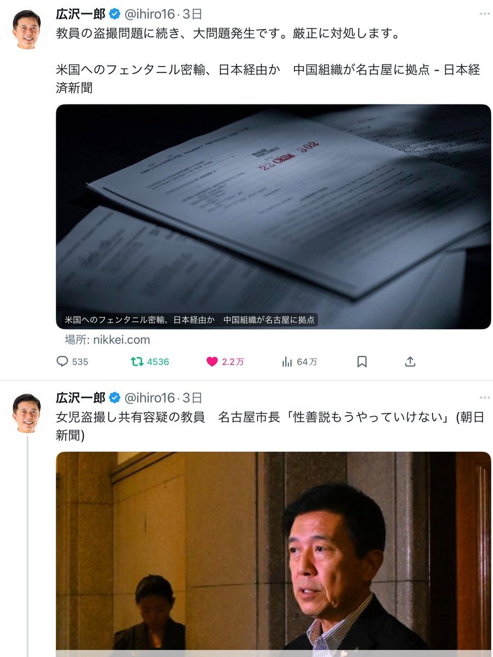Screen dimensions: 493x657
Task: View the analytics bar chart icon, 64万
Action: click(287, 361)
